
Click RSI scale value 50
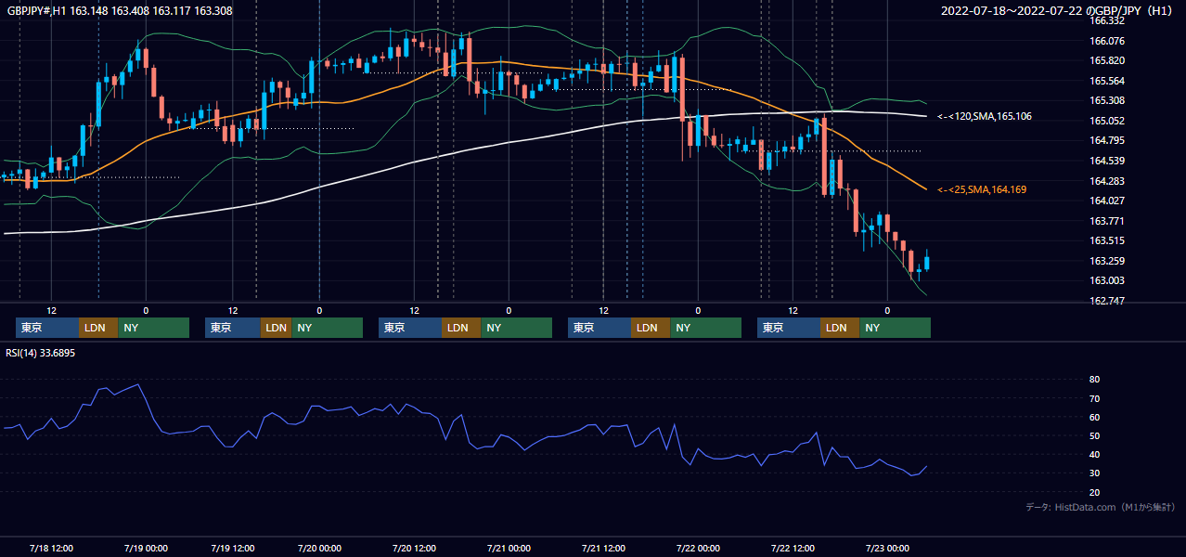(1095, 435)
